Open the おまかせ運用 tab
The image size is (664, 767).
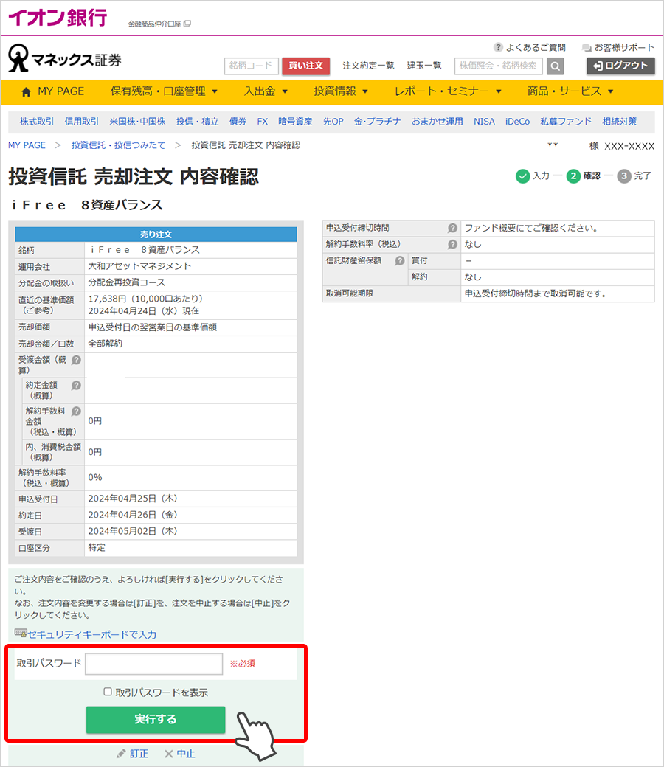[437, 122]
